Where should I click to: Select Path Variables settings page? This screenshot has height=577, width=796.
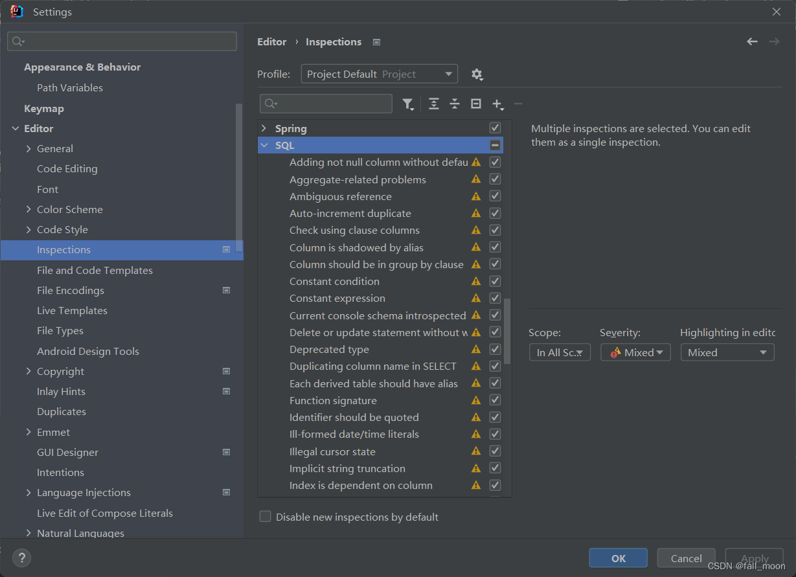click(x=70, y=87)
